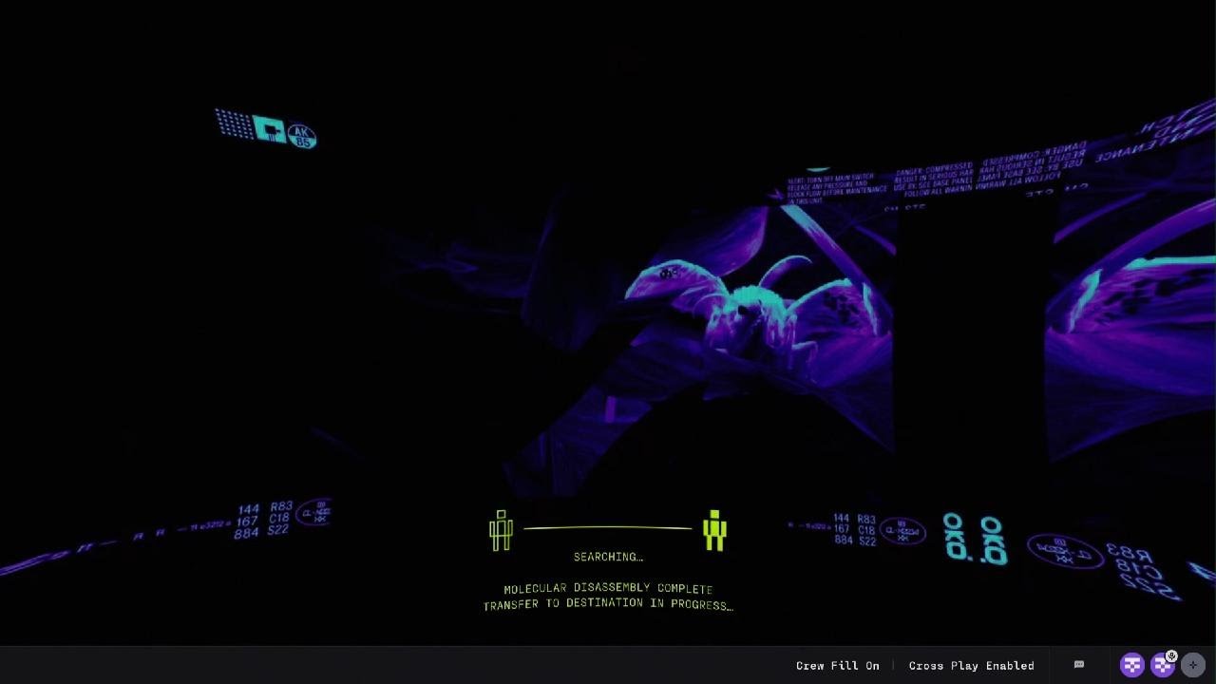Click the matchmaking progress line between figures
The image size is (1216, 684).
608,527
